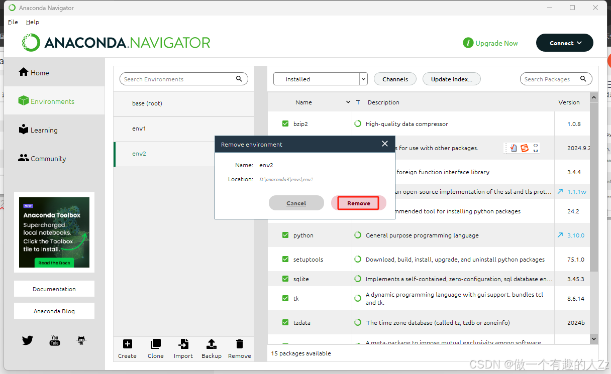Click the Clone environment icon
The width and height of the screenshot is (611, 374).
[x=156, y=344]
